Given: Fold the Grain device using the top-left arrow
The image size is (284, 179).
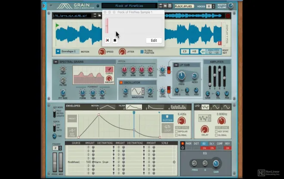Looking at the screenshot, I should point(51,6).
